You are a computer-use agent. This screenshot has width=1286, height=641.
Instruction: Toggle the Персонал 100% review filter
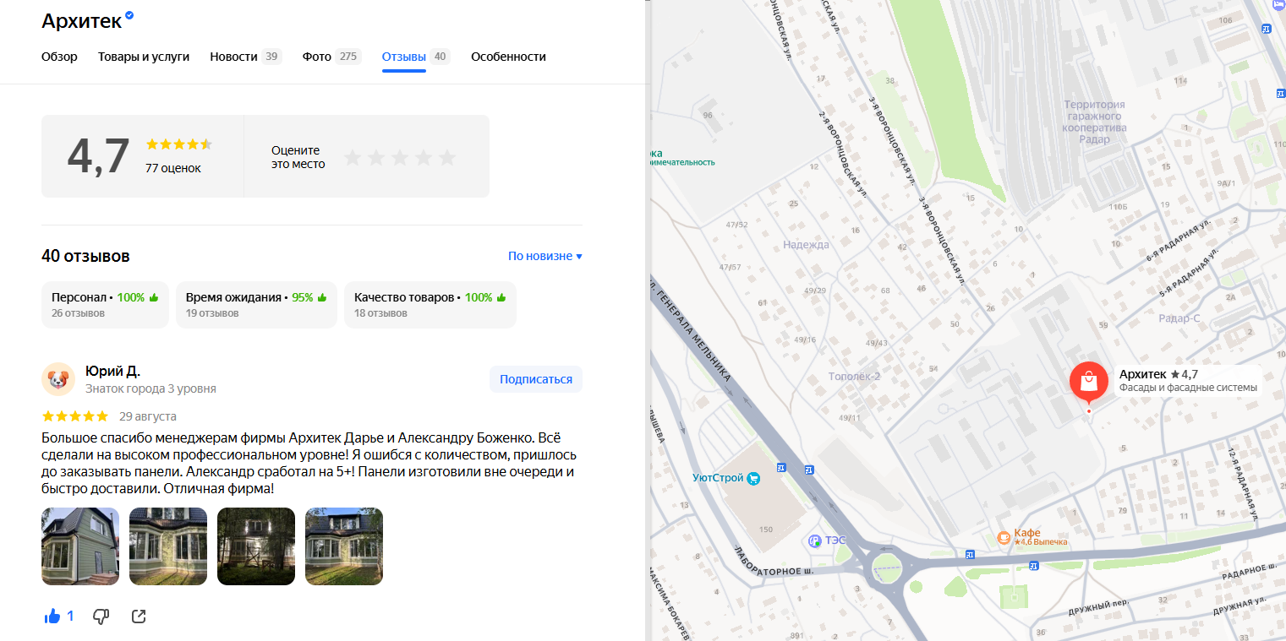point(105,305)
